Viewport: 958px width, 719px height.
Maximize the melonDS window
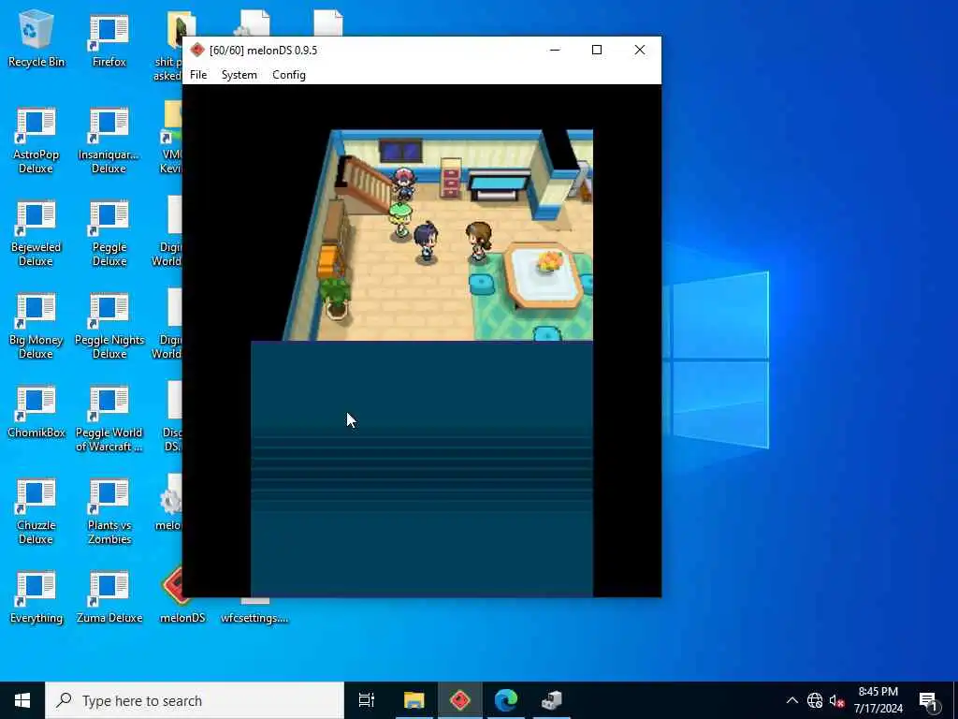point(597,51)
